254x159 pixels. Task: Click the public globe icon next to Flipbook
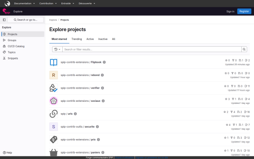104,62
